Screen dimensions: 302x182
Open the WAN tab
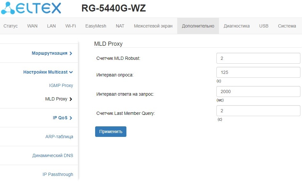click(32, 26)
